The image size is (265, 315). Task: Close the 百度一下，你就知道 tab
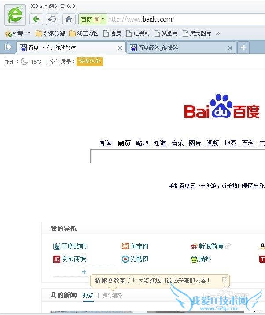[120, 48]
